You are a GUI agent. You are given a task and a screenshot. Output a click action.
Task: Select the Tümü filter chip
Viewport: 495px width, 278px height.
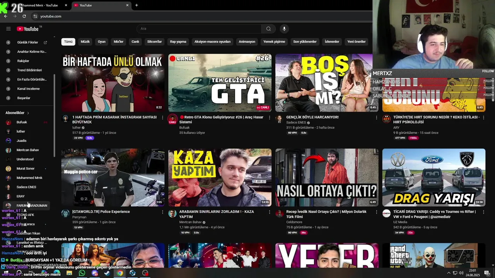click(x=68, y=42)
